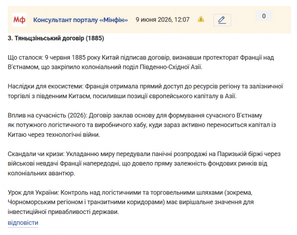Open the Консультант порталу «Мінфін» profile link

tap(80, 20)
